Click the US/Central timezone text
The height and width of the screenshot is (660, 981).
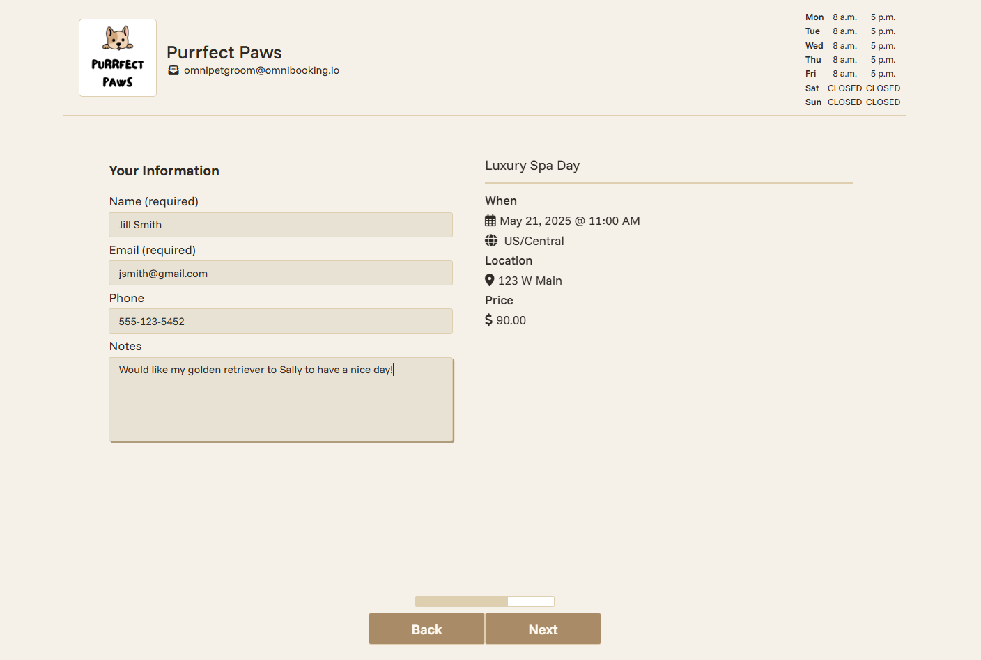(534, 241)
